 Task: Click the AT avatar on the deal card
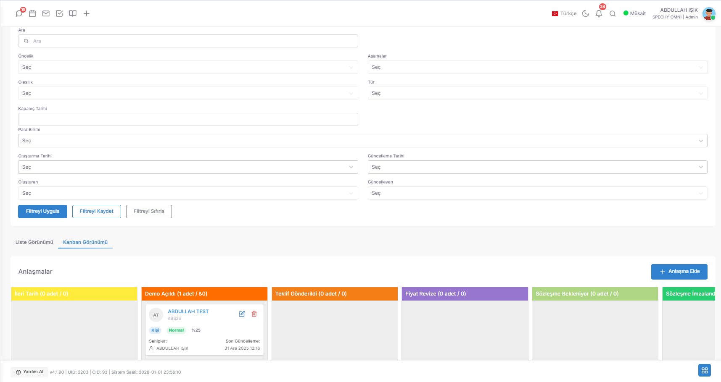pos(156,315)
